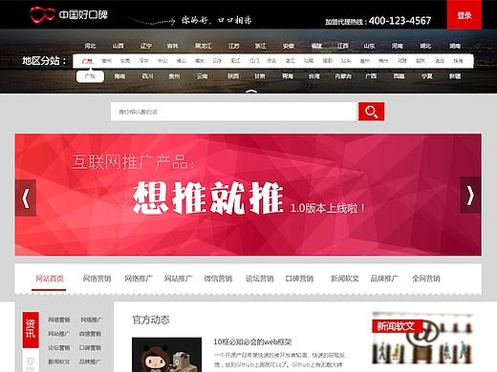This screenshot has height=372, width=497.
Task: Choose 云南 province
Action: [203, 76]
